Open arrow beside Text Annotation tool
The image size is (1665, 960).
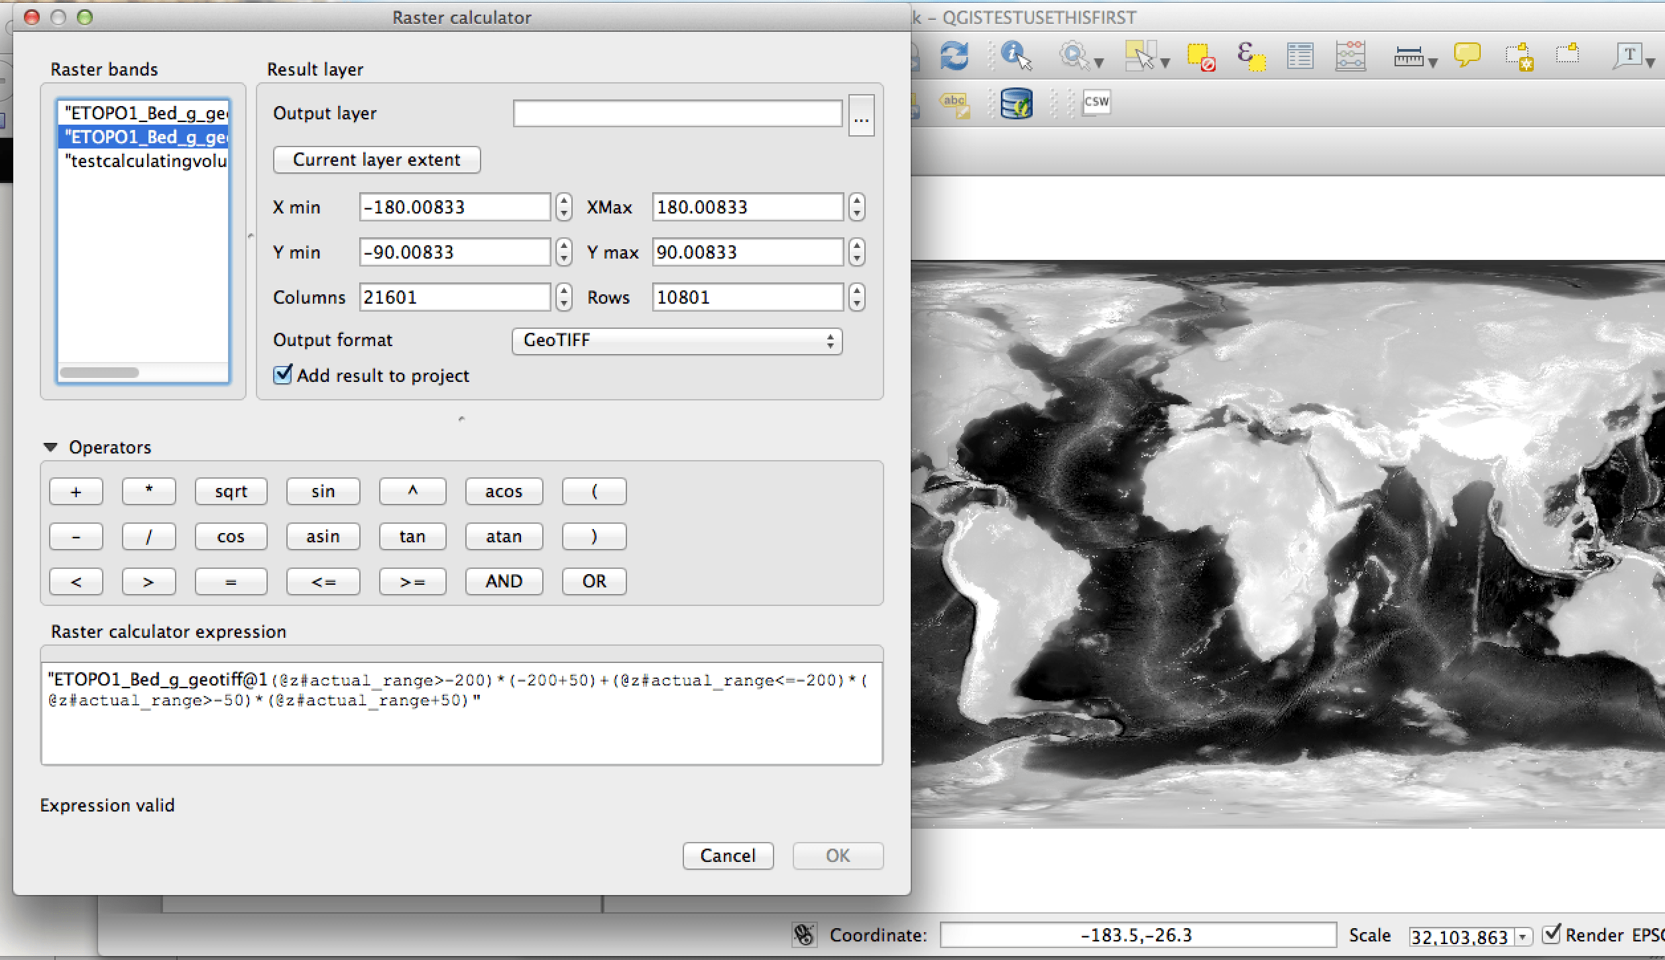(1650, 63)
